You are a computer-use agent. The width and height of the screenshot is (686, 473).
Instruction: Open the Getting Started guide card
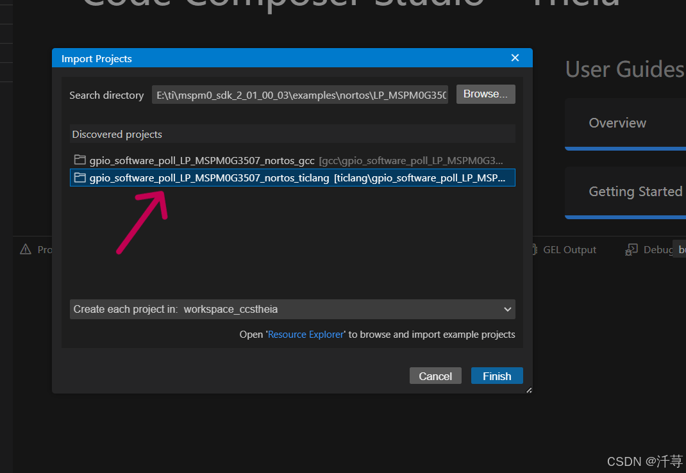point(626,192)
